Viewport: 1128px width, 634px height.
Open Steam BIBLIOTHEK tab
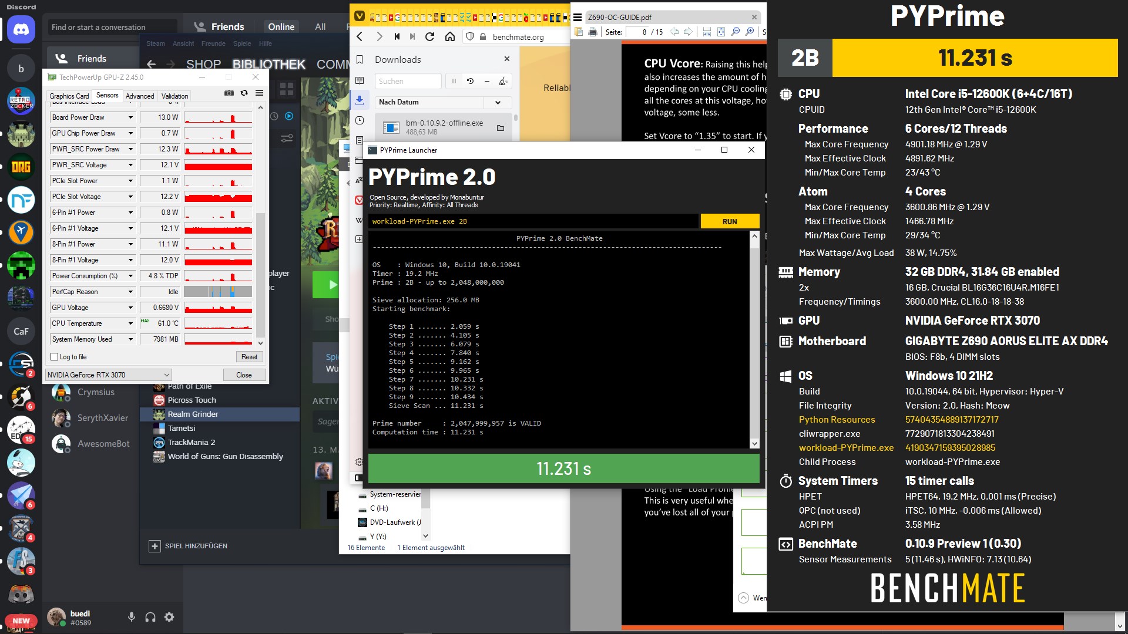[269, 64]
